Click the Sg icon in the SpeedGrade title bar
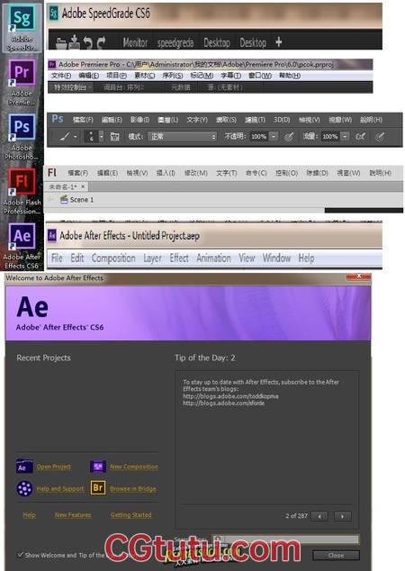405x571 pixels. [x=54, y=14]
